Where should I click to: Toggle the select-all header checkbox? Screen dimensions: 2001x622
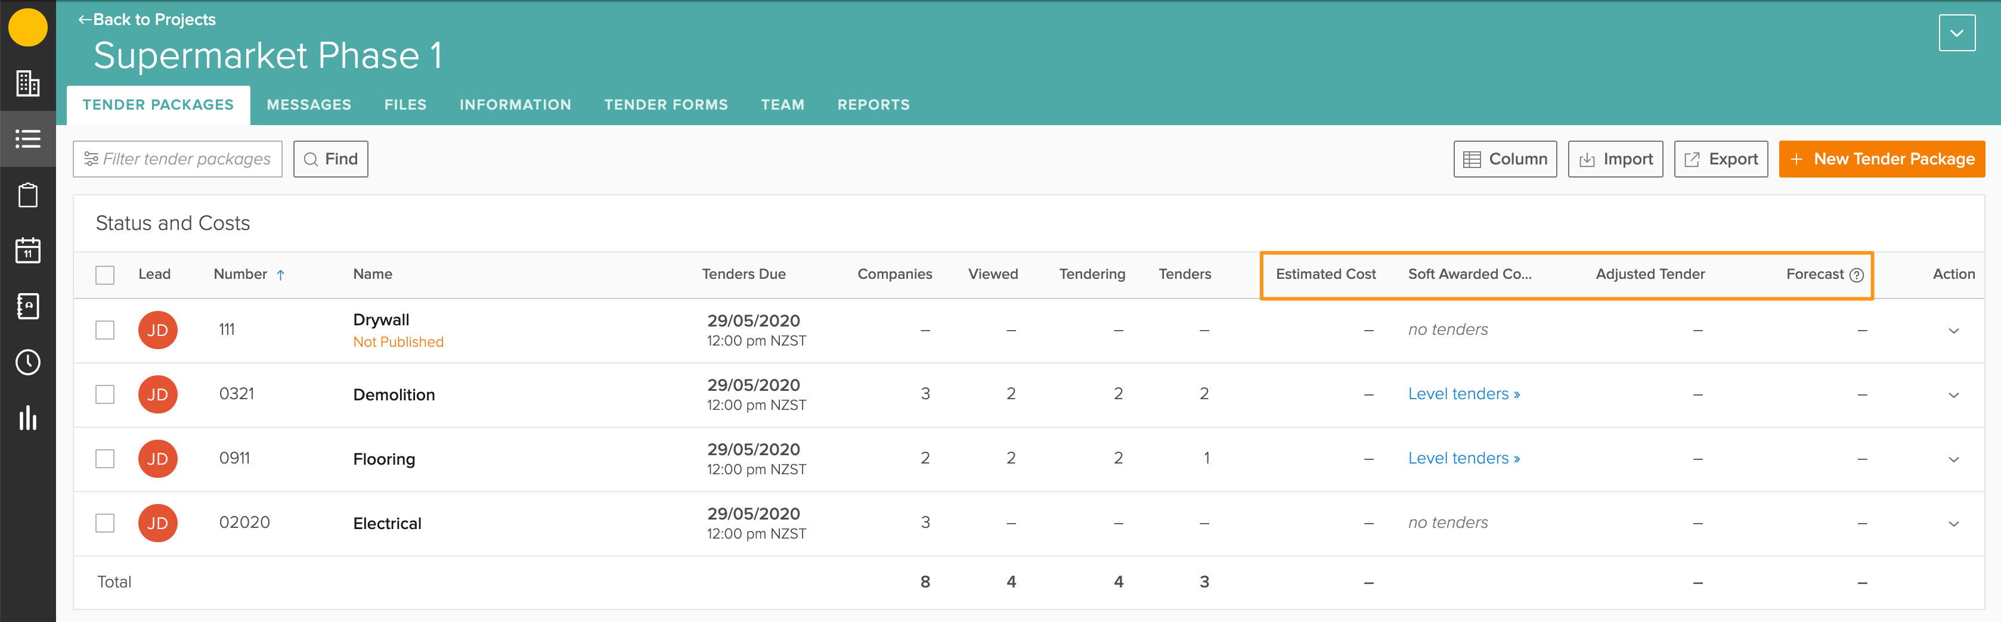(x=105, y=275)
